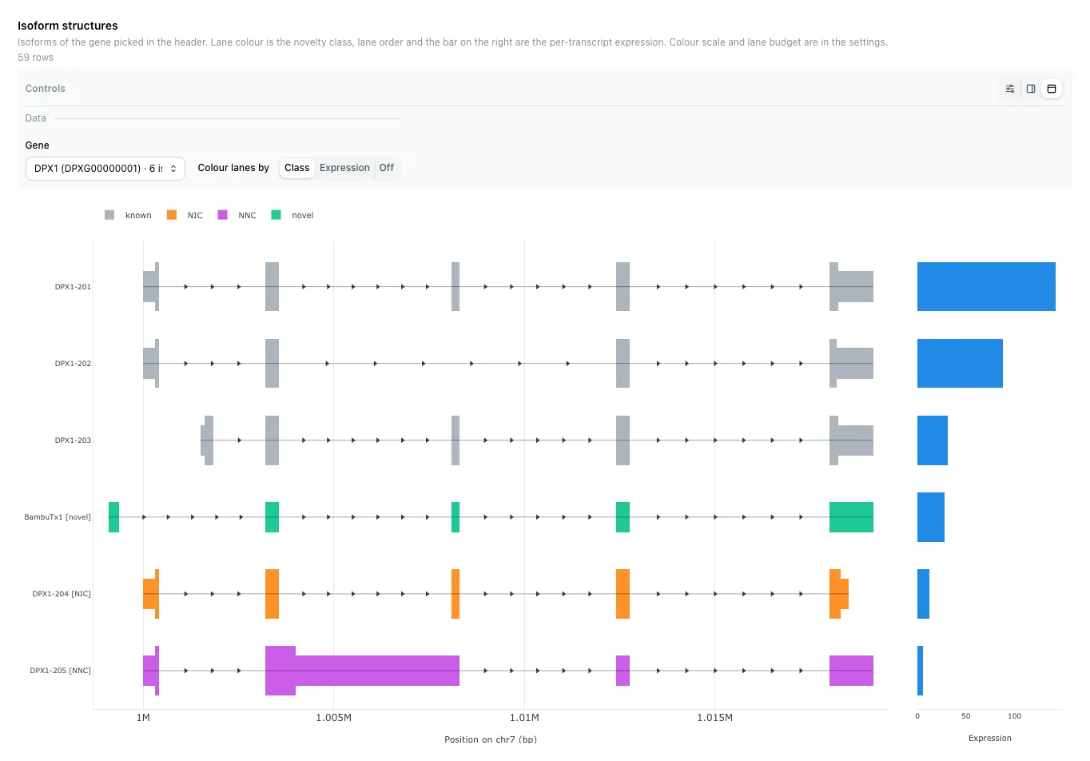Toggle the NNC legend swatch

(x=223, y=215)
